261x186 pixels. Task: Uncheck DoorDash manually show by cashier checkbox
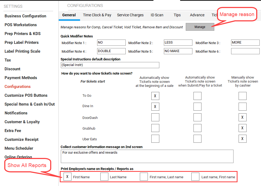(x=242, y=117)
